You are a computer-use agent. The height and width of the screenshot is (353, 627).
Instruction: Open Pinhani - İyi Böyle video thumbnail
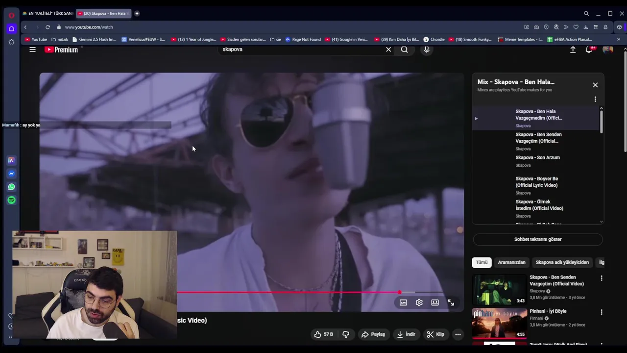tap(499, 323)
